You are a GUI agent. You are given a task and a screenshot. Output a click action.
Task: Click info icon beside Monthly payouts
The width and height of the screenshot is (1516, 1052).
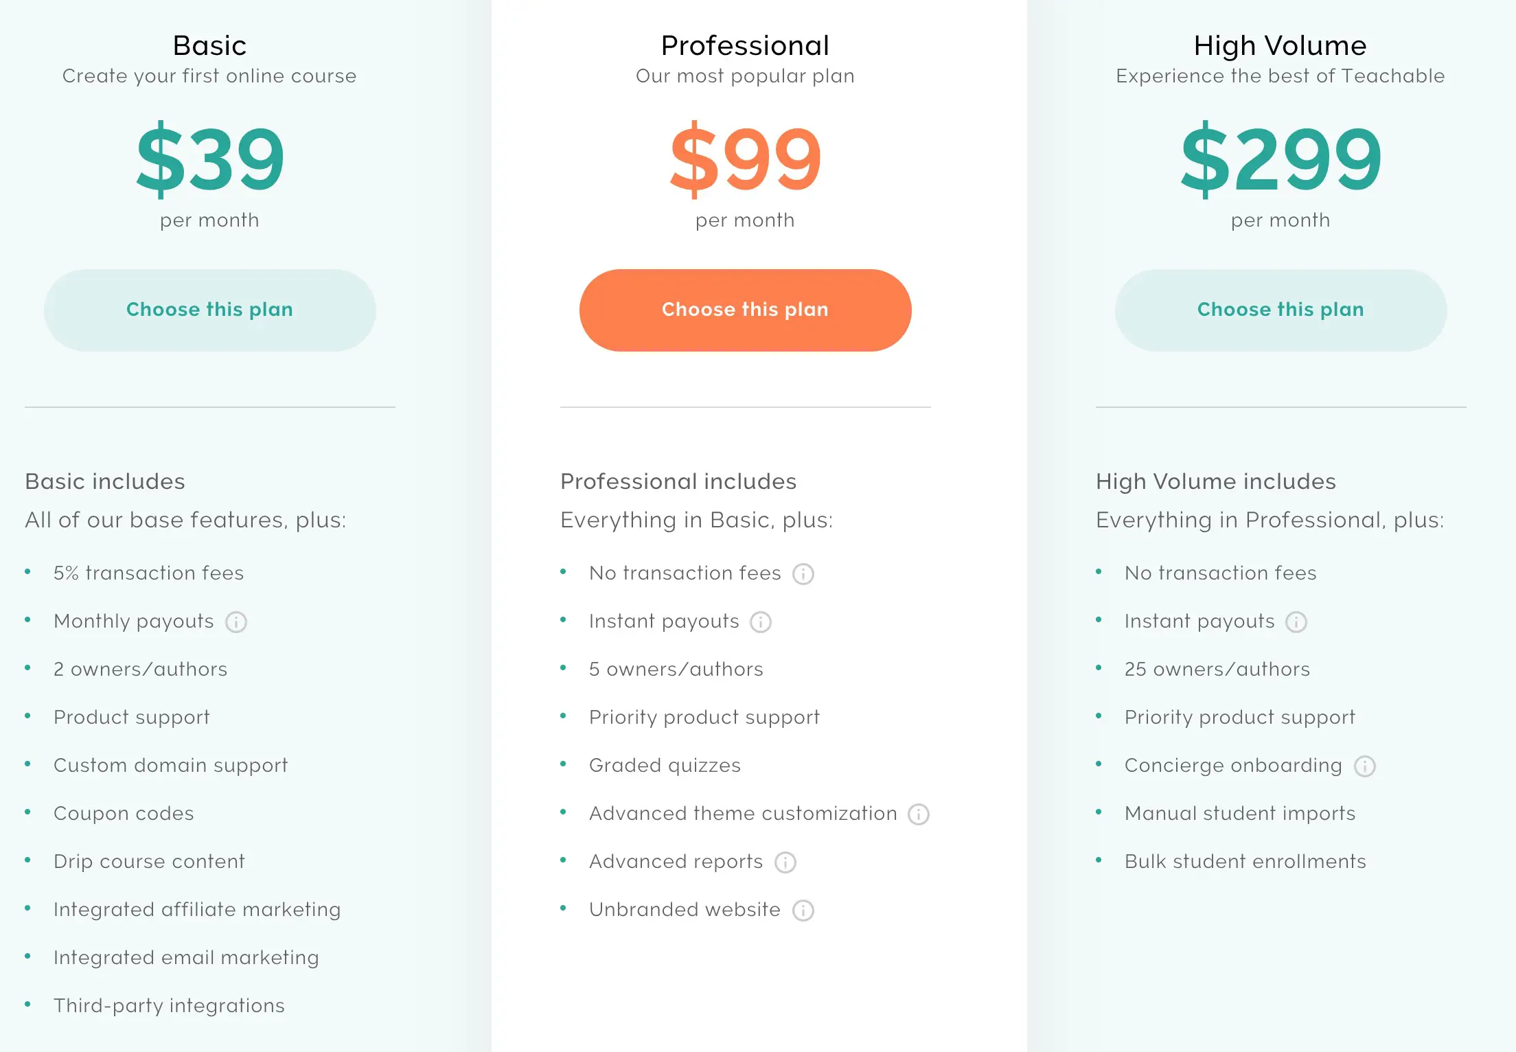pos(236,622)
